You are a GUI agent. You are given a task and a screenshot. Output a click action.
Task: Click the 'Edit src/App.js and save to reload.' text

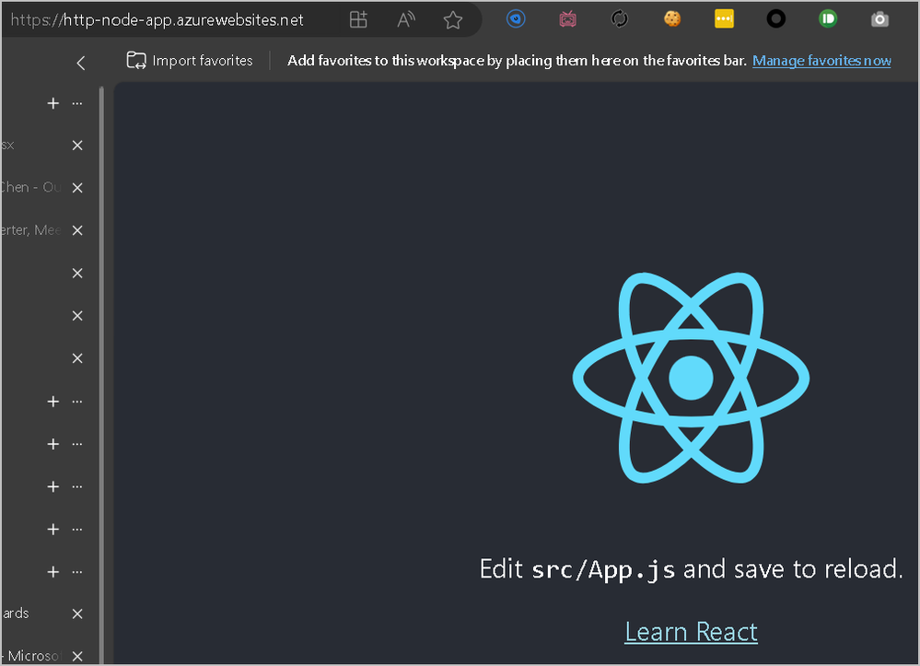point(692,569)
